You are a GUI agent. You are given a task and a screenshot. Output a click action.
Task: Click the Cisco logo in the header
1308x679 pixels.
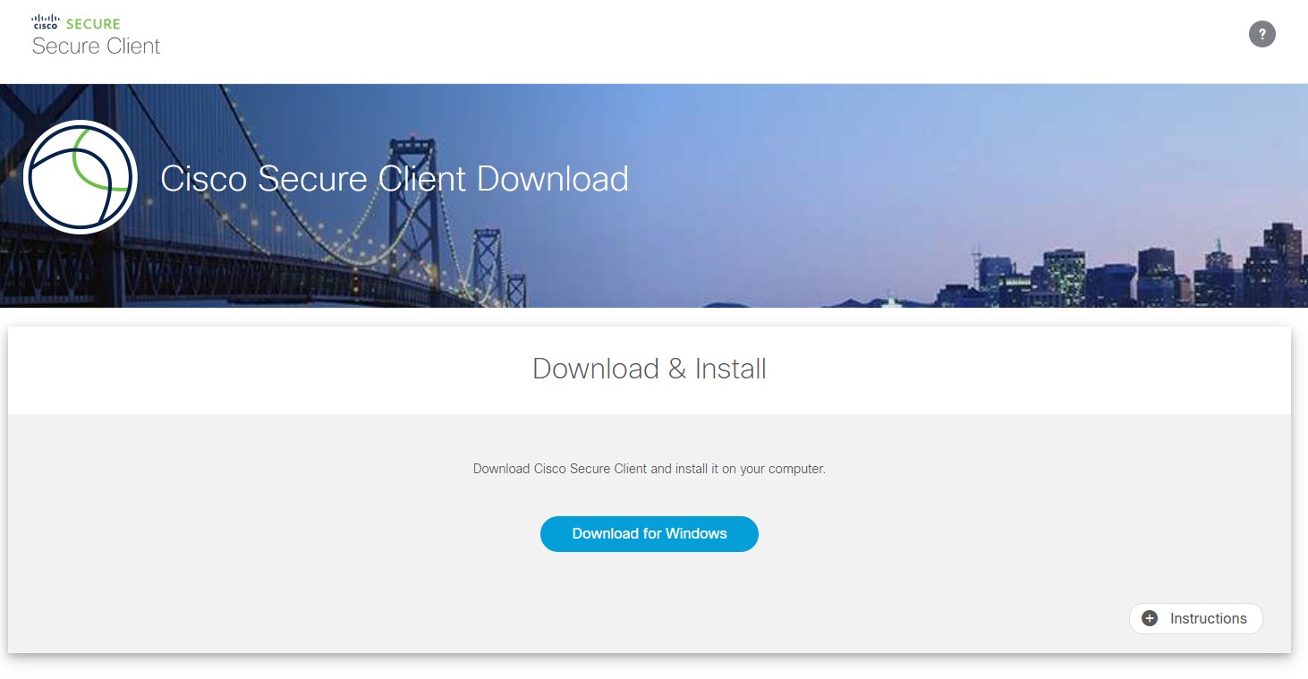click(45, 22)
